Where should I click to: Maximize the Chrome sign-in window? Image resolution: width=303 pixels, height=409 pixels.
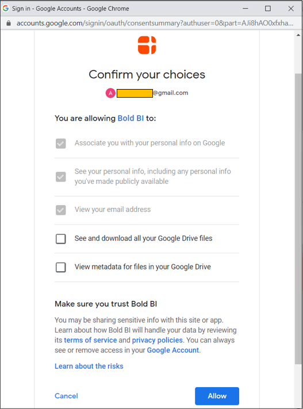[268, 9]
